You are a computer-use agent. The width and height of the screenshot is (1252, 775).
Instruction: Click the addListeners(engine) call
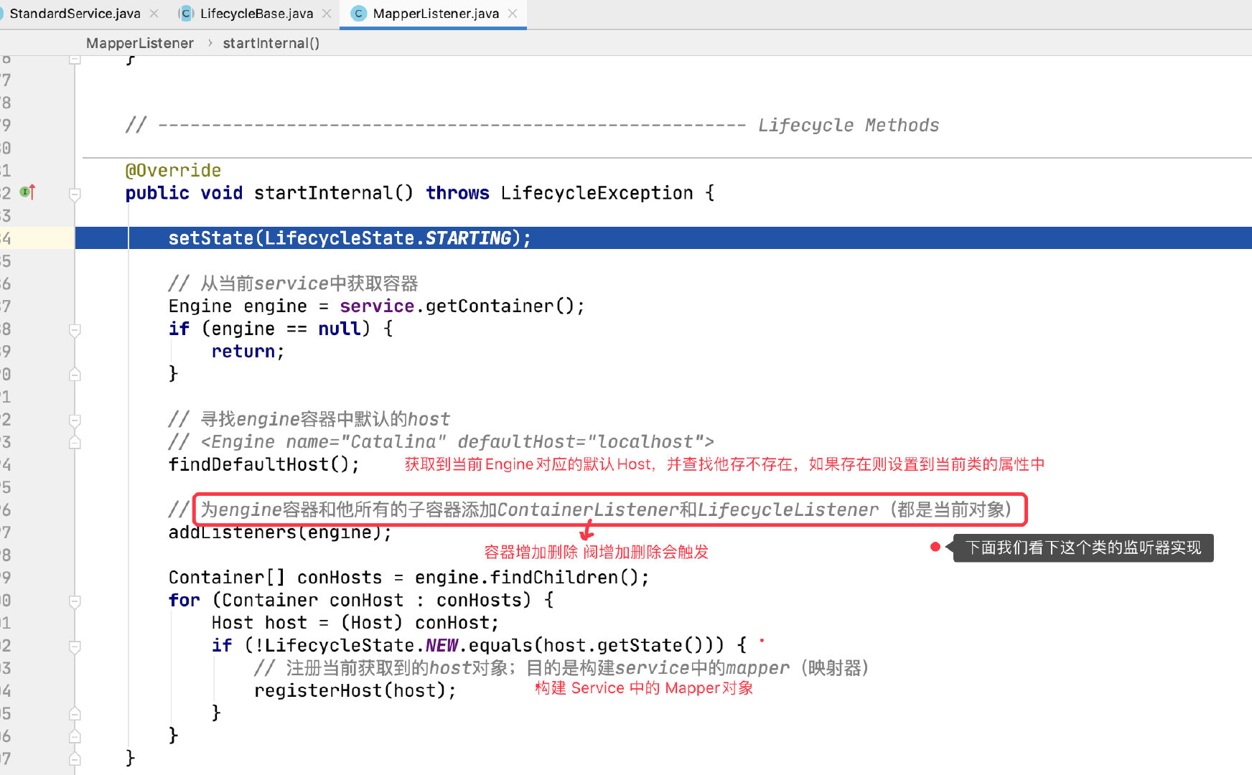tap(280, 532)
